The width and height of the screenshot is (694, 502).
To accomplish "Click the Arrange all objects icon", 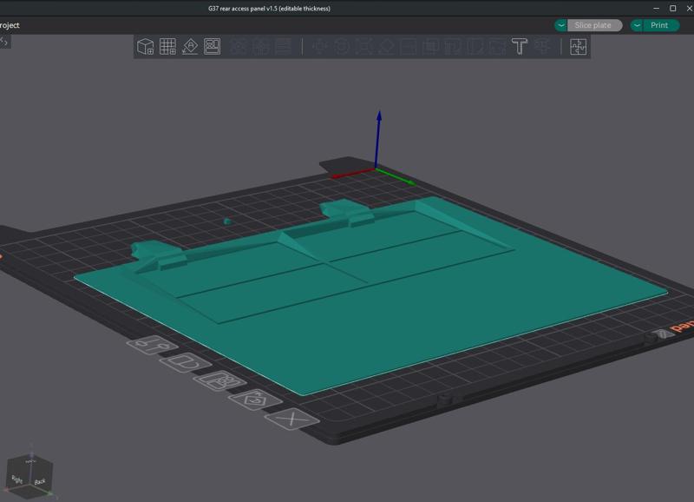I will click(212, 47).
